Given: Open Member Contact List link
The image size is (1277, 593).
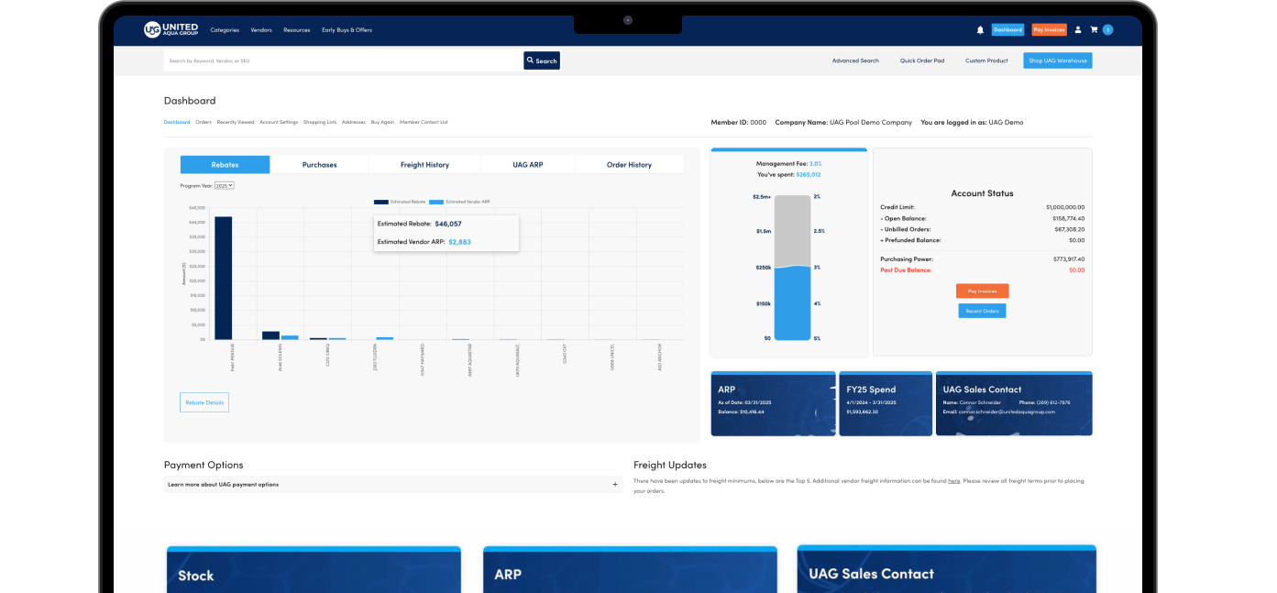Looking at the screenshot, I should click(x=424, y=122).
